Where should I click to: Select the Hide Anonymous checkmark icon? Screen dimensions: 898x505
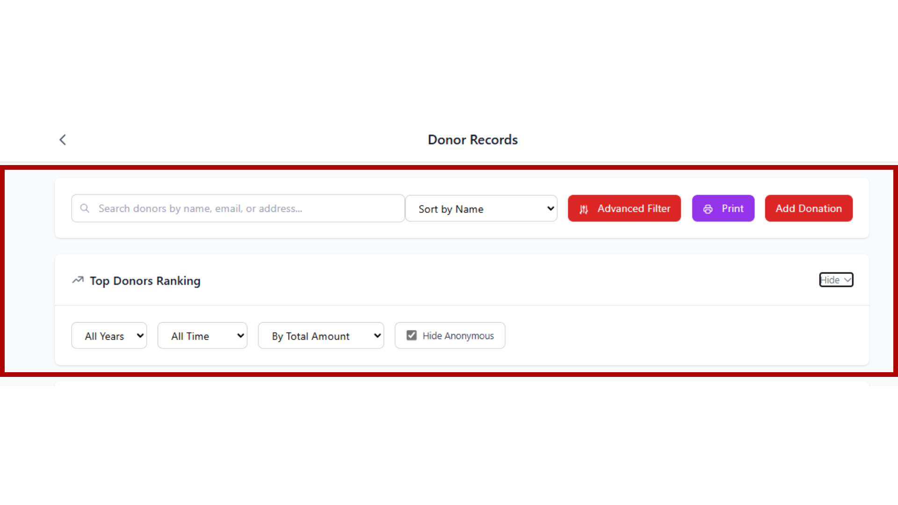point(411,335)
